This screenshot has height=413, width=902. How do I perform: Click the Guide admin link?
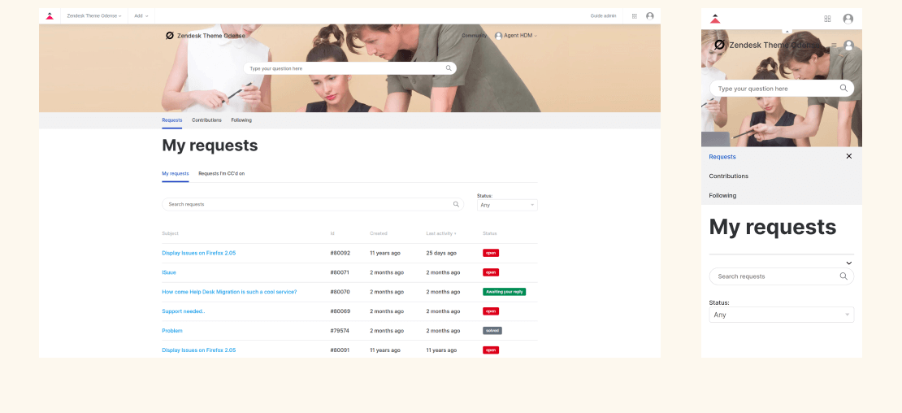tap(603, 15)
